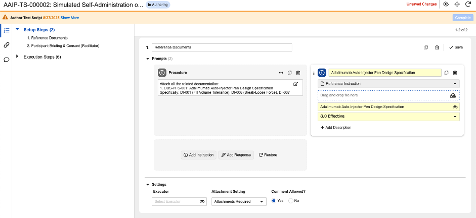Expand the Execution Steps tree section
The width and height of the screenshot is (476, 218).
click(x=17, y=57)
